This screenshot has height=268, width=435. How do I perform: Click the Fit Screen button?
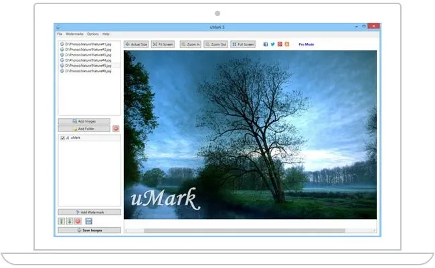[163, 44]
